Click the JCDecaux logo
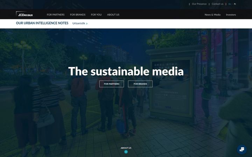Viewport: 252px width, 157px height. click(24, 14)
